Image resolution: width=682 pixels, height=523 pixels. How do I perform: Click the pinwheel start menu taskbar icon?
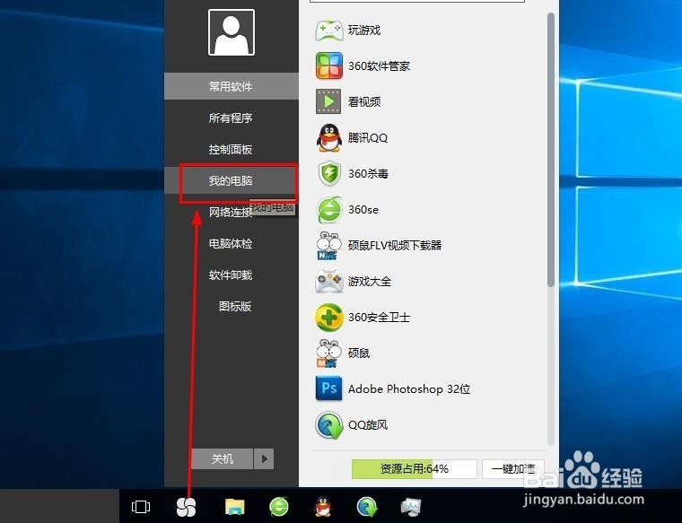coord(186,507)
